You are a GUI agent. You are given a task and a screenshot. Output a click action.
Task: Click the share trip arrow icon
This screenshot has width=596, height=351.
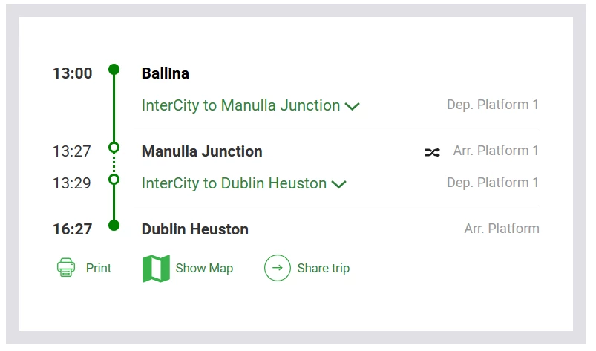click(x=278, y=268)
